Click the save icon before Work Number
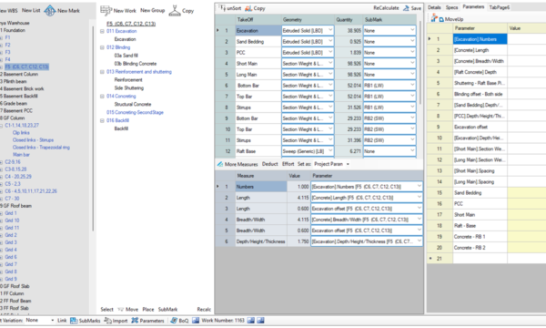 (x=196, y=321)
